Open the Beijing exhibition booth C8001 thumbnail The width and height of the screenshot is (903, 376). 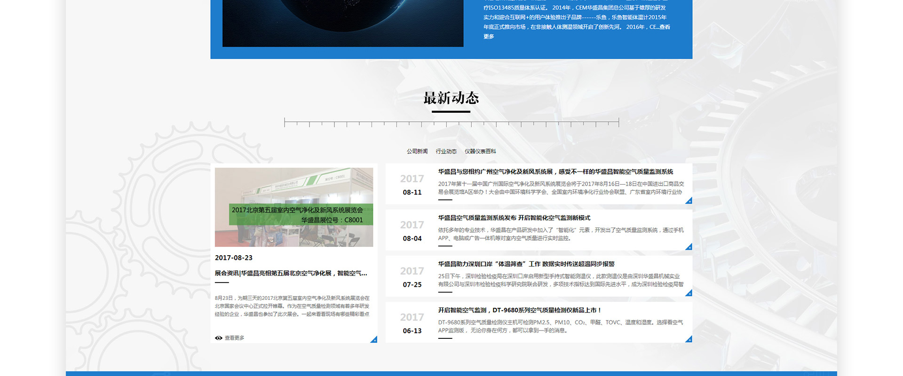[294, 207]
